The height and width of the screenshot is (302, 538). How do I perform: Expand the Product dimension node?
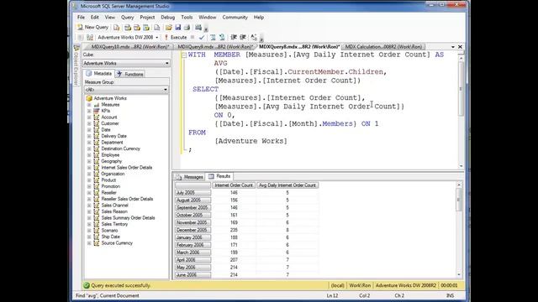click(x=89, y=180)
